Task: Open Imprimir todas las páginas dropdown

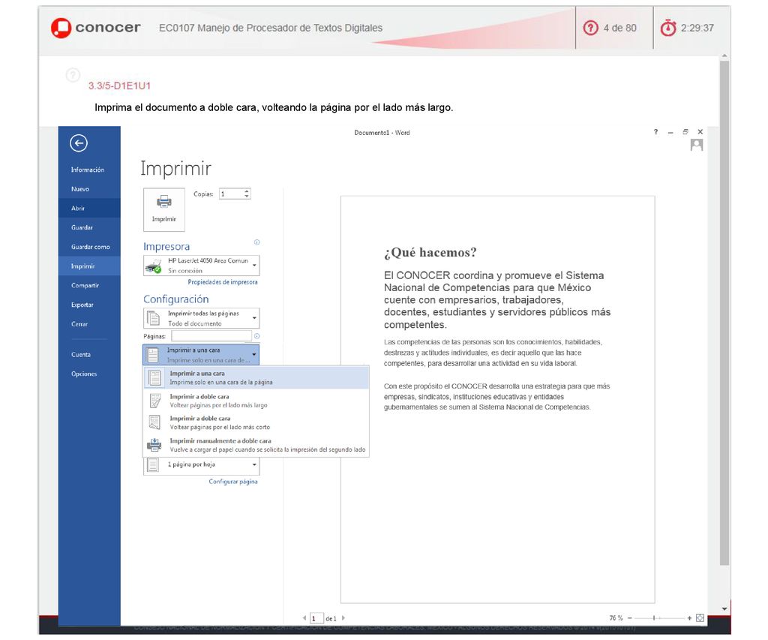Action: 201,318
